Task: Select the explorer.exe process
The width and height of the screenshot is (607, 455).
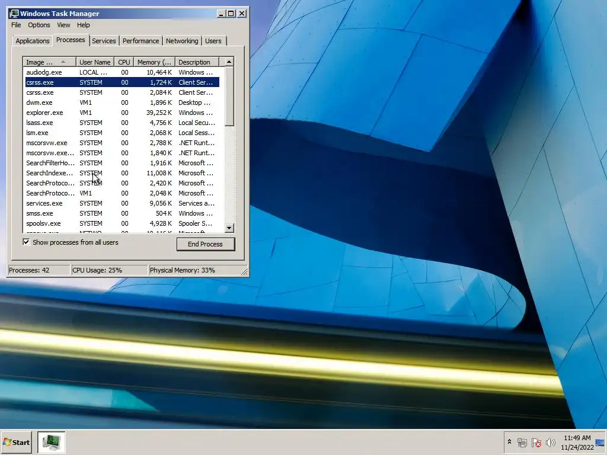Action: coord(122,113)
